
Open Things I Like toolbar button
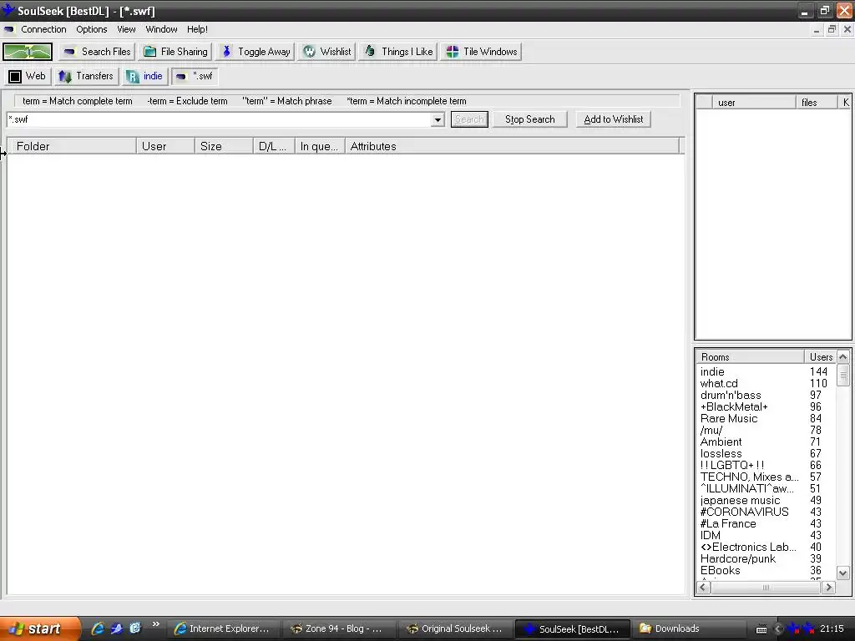pyautogui.click(x=398, y=52)
